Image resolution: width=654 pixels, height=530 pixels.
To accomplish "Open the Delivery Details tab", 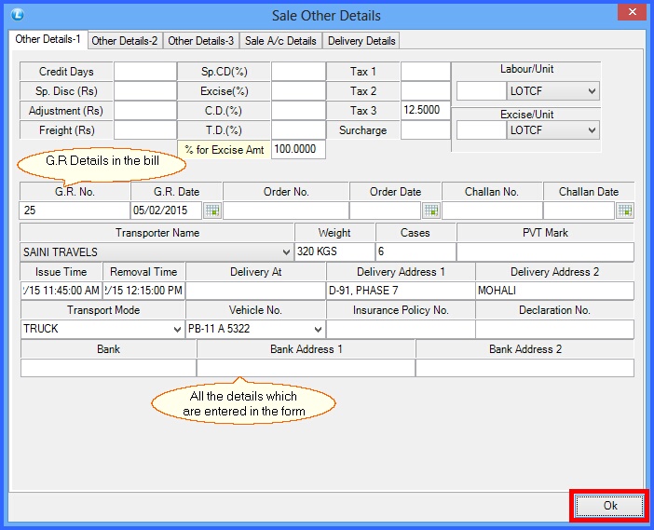I will coord(361,41).
